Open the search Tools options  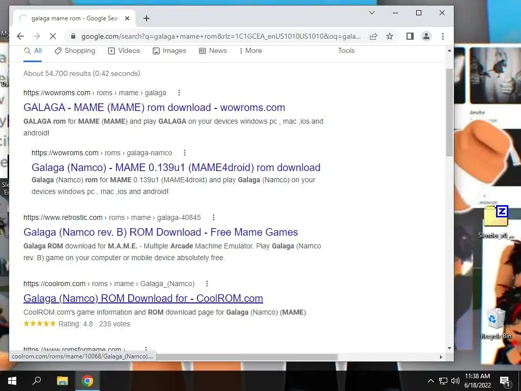pos(346,51)
